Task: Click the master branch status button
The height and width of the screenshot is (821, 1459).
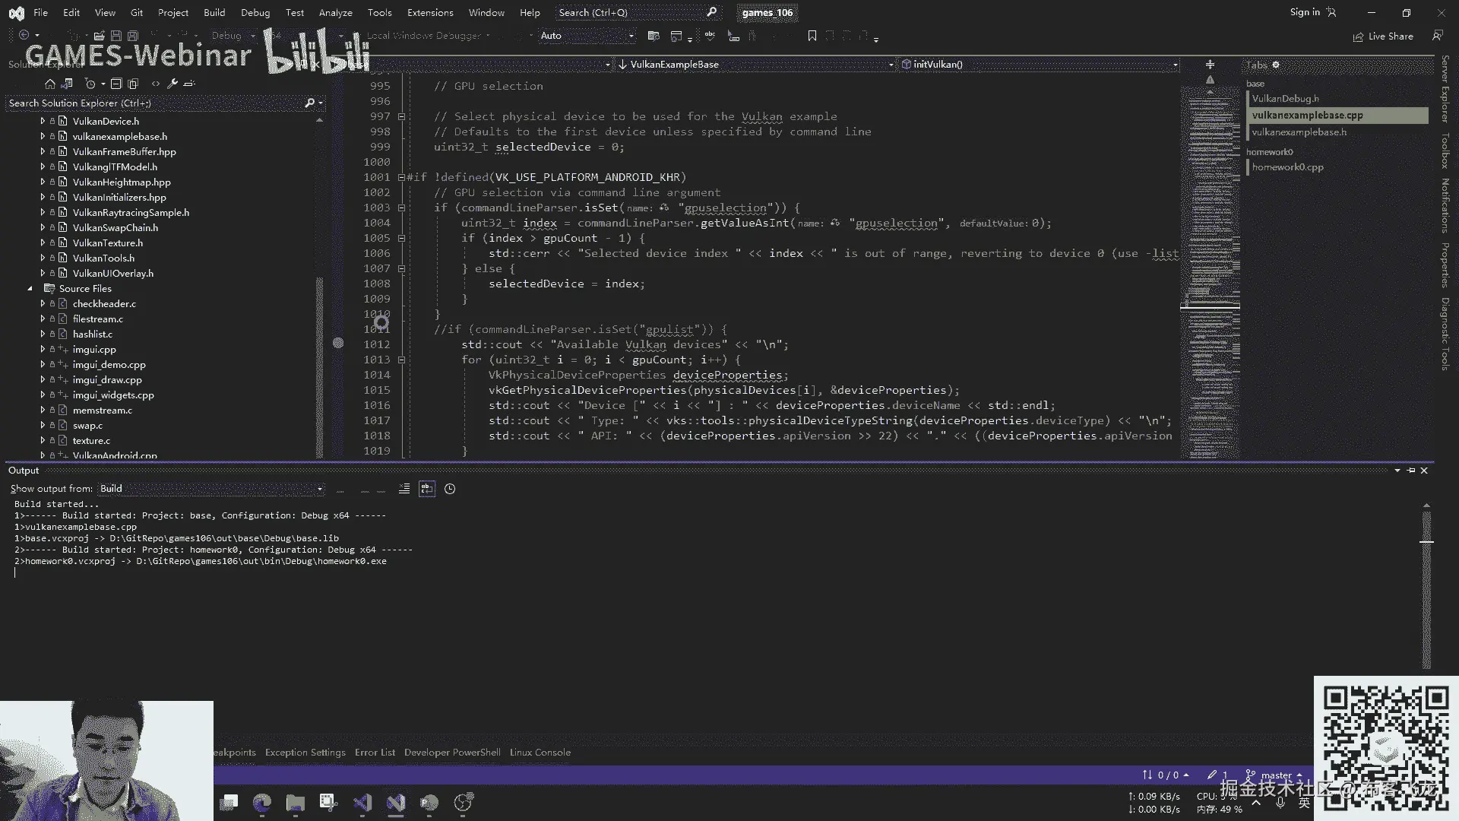Action: click(x=1275, y=775)
